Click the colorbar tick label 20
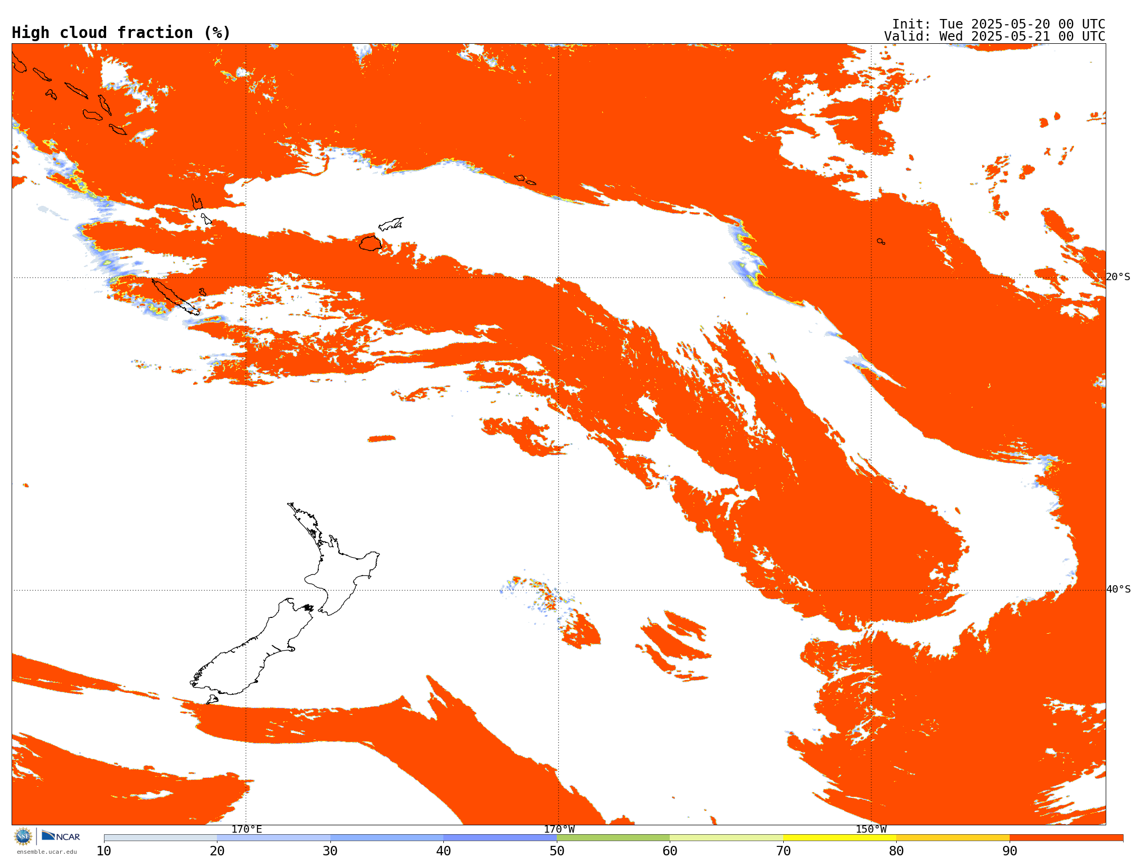The height and width of the screenshot is (858, 1140). tap(217, 851)
